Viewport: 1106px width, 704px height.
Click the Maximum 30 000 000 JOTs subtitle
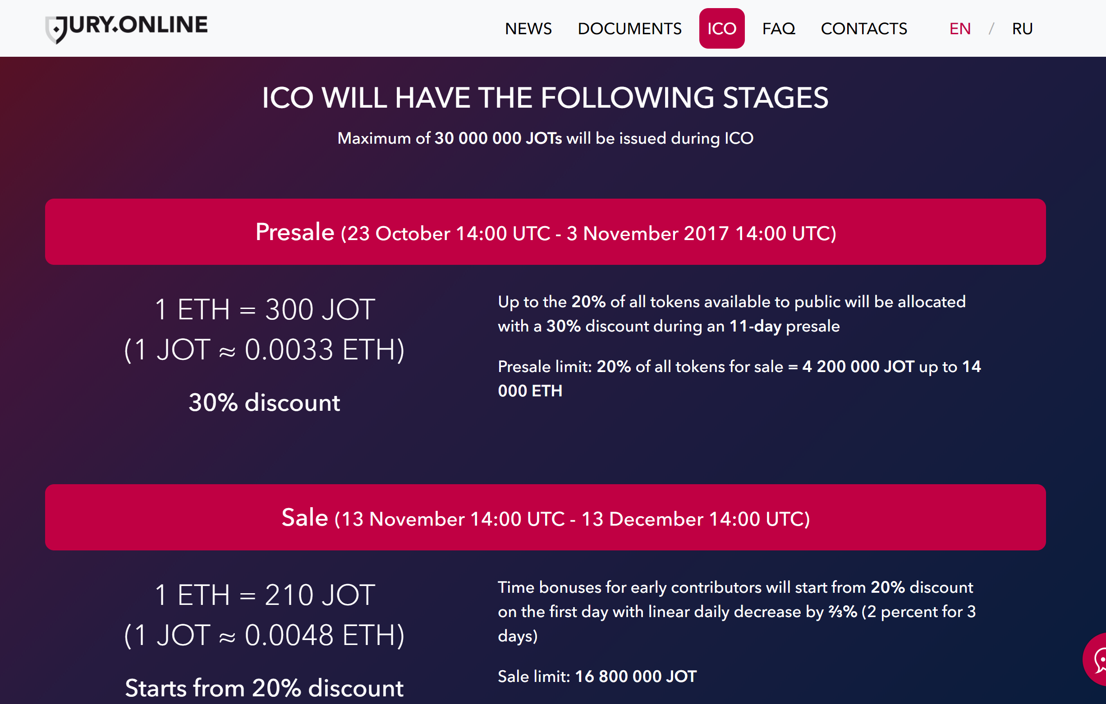click(x=545, y=138)
